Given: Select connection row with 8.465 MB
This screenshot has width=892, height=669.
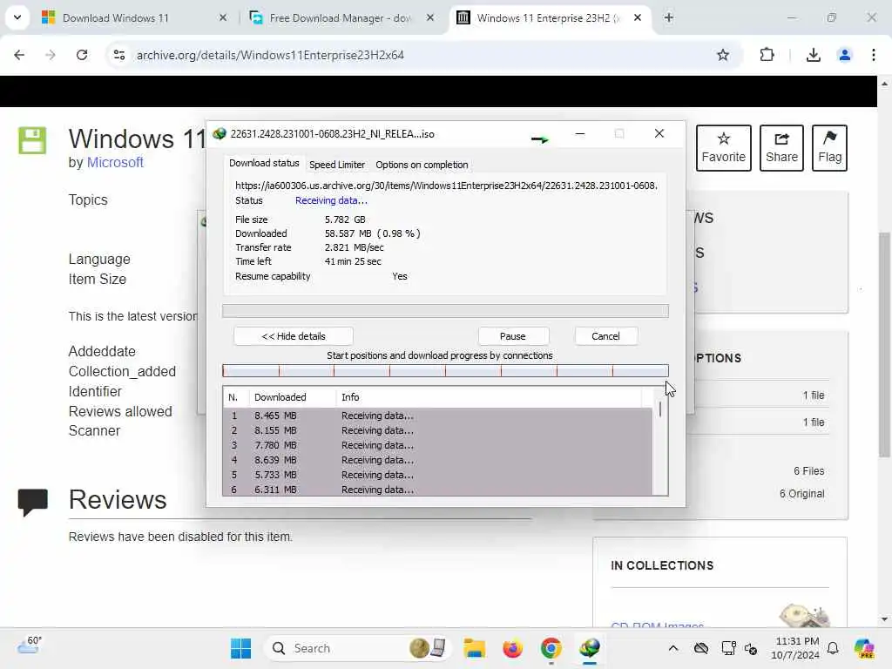Looking at the screenshot, I should pos(437,416).
